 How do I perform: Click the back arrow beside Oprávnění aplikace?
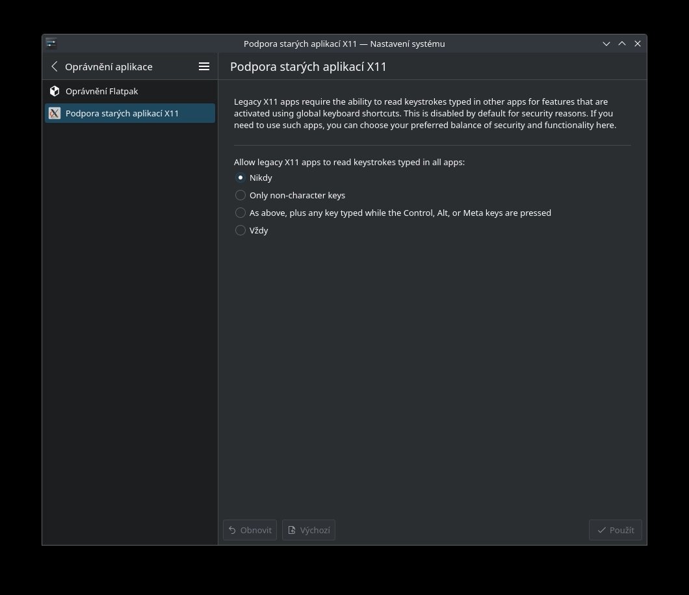[x=55, y=66]
